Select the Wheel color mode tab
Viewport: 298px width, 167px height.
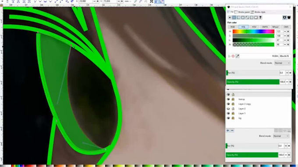275,27
